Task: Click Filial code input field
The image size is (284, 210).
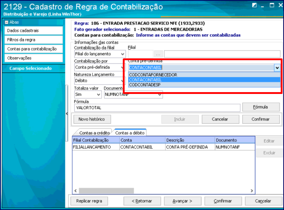Action: [x=141, y=54]
